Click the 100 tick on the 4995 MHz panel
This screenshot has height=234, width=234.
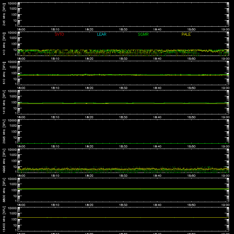(x=14, y=161)
